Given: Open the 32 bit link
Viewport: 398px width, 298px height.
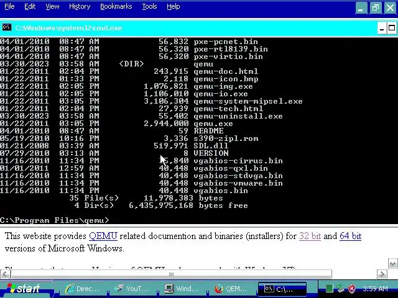Looking at the screenshot, I should 310,236.
